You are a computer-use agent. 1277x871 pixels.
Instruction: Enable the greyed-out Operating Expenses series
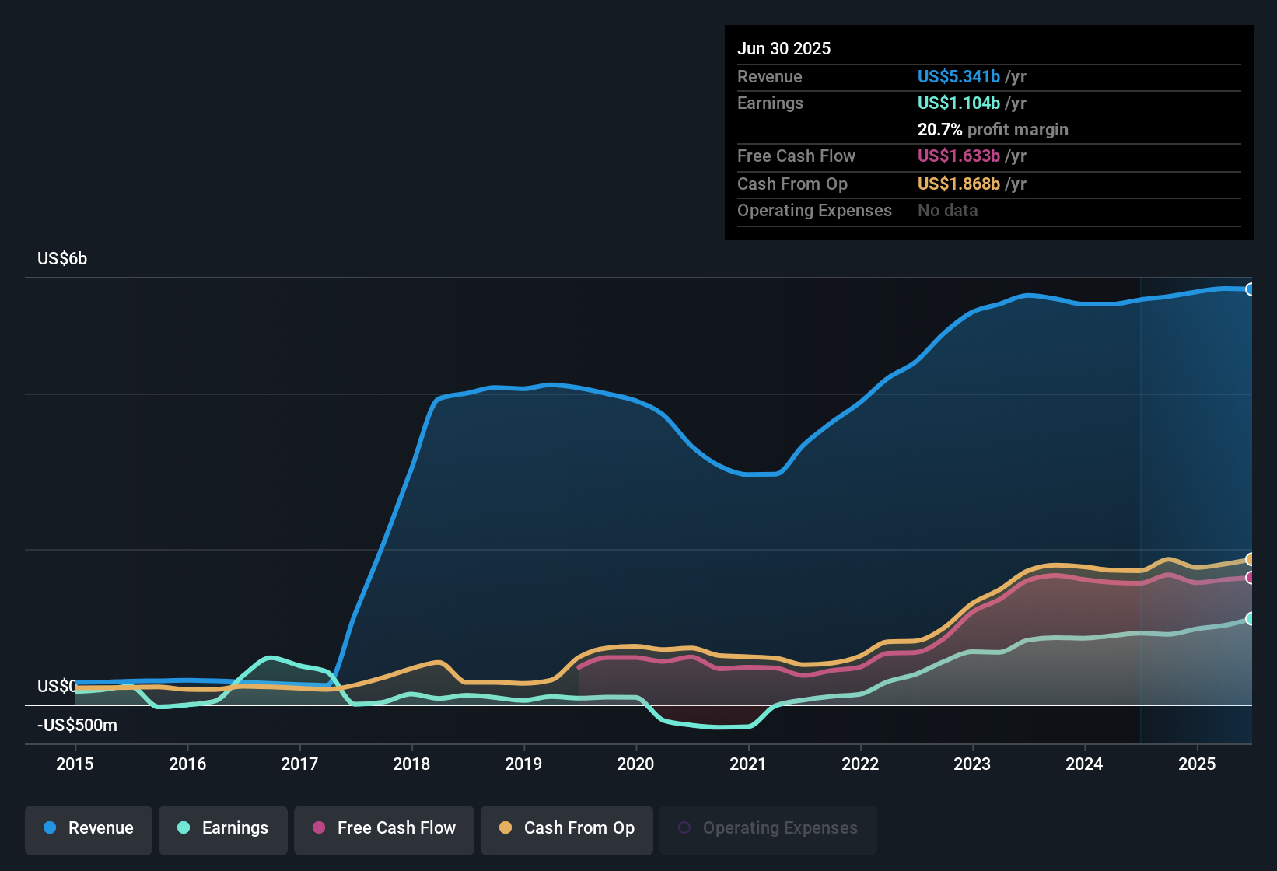768,829
